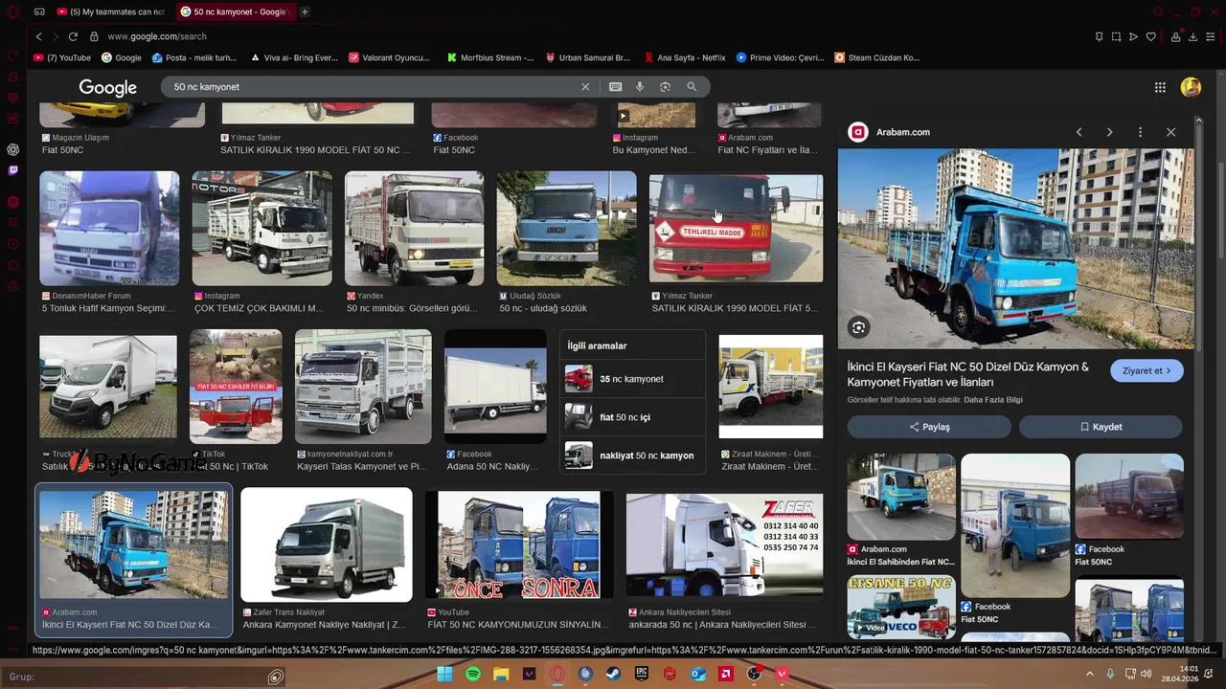Open the Prime Video bookmark

pos(780,57)
